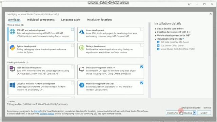The height and width of the screenshot is (122, 217).
Task: Enable Azure development workload checkbox
Action: pos(142,29)
